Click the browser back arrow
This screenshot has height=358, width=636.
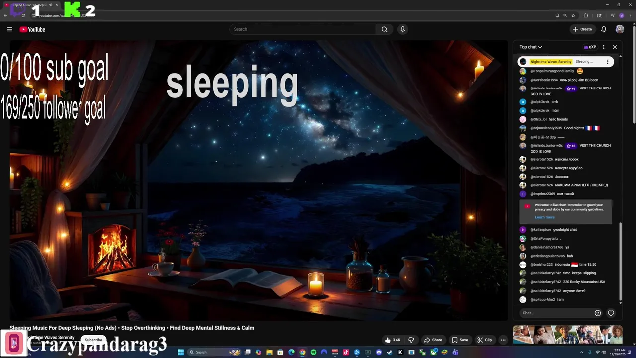[x=5, y=15]
